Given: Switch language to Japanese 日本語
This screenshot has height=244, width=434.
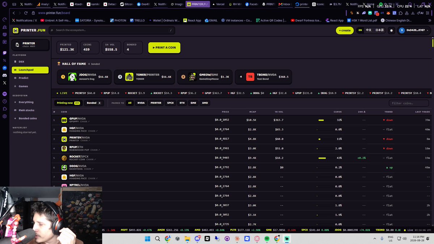Looking at the screenshot, I should [x=379, y=30].
